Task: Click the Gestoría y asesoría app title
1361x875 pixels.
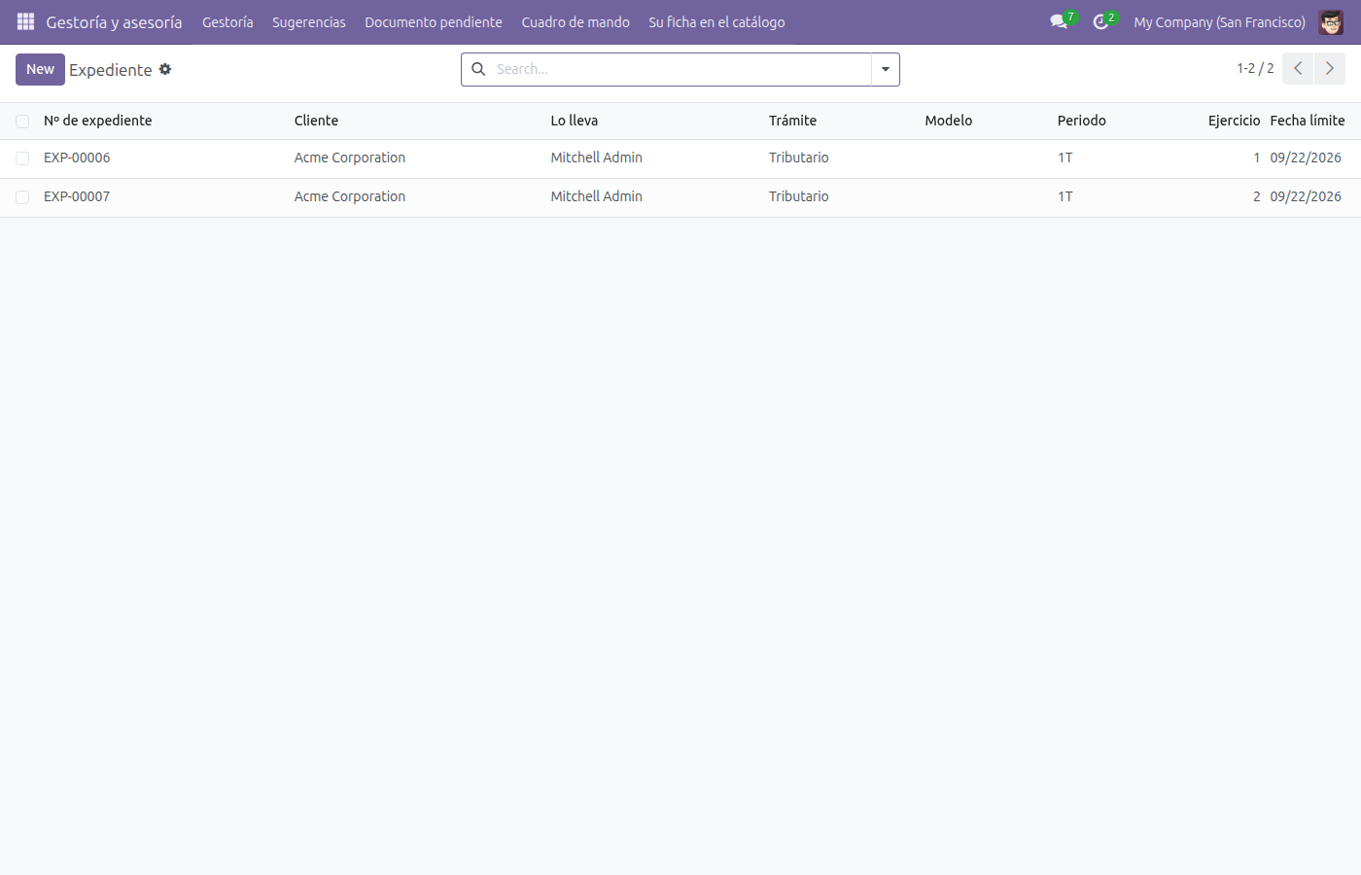Action: [x=114, y=22]
